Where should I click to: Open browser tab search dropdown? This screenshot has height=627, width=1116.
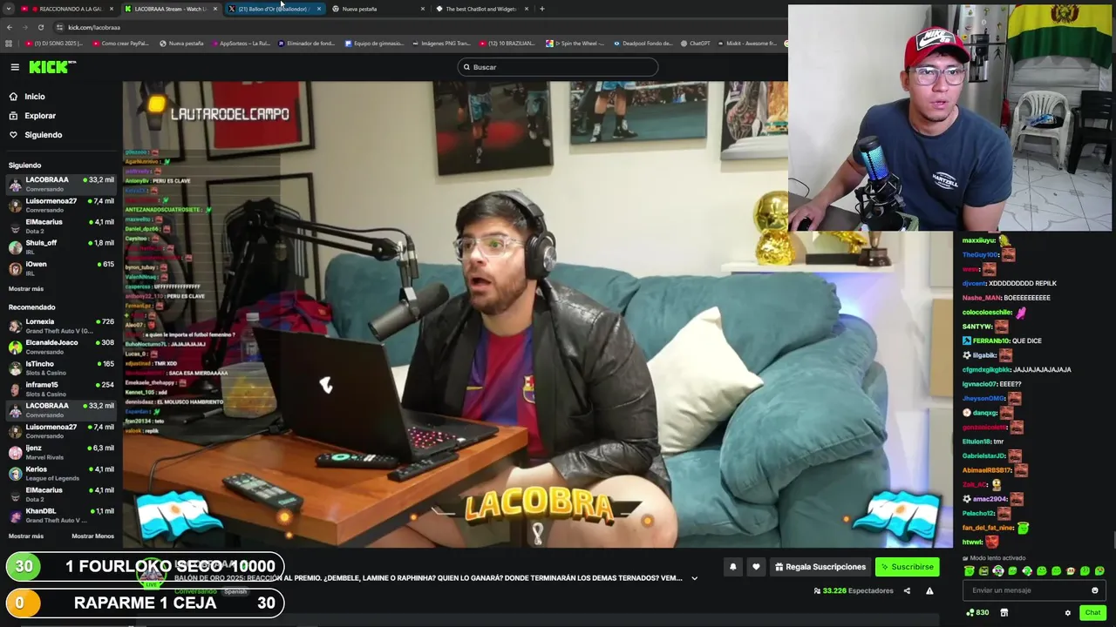(9, 9)
